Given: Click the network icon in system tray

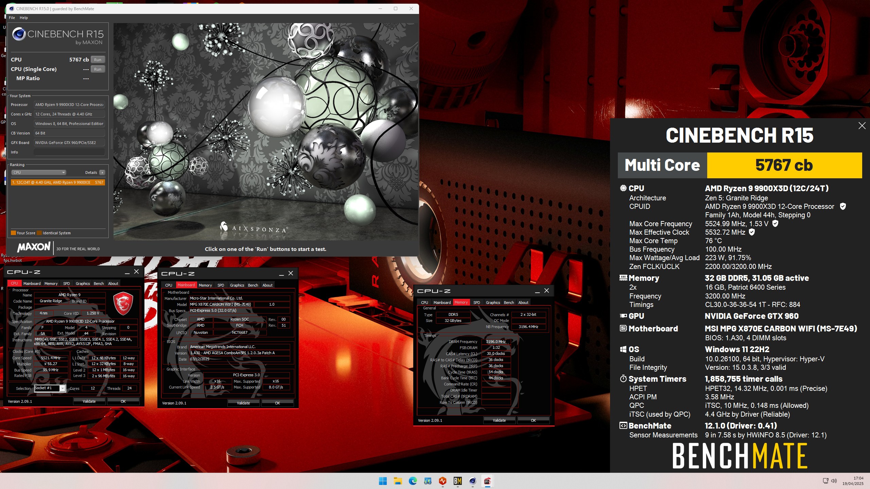Looking at the screenshot, I should coord(825,481).
